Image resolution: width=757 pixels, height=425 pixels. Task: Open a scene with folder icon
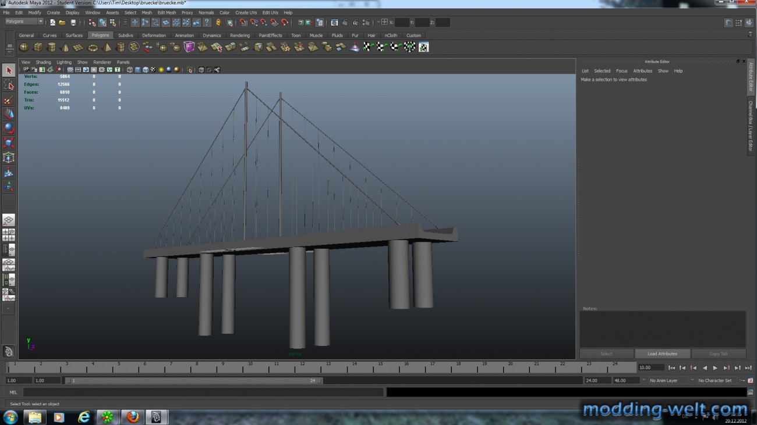(x=62, y=23)
